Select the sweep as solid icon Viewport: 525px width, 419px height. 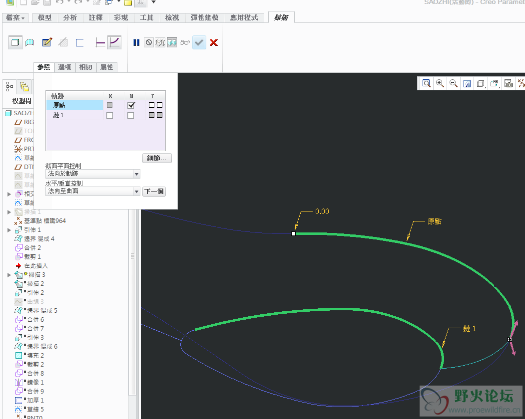(x=15, y=42)
